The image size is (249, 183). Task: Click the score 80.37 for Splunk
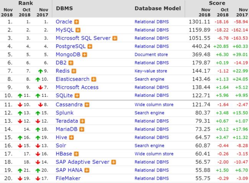click(x=203, y=113)
